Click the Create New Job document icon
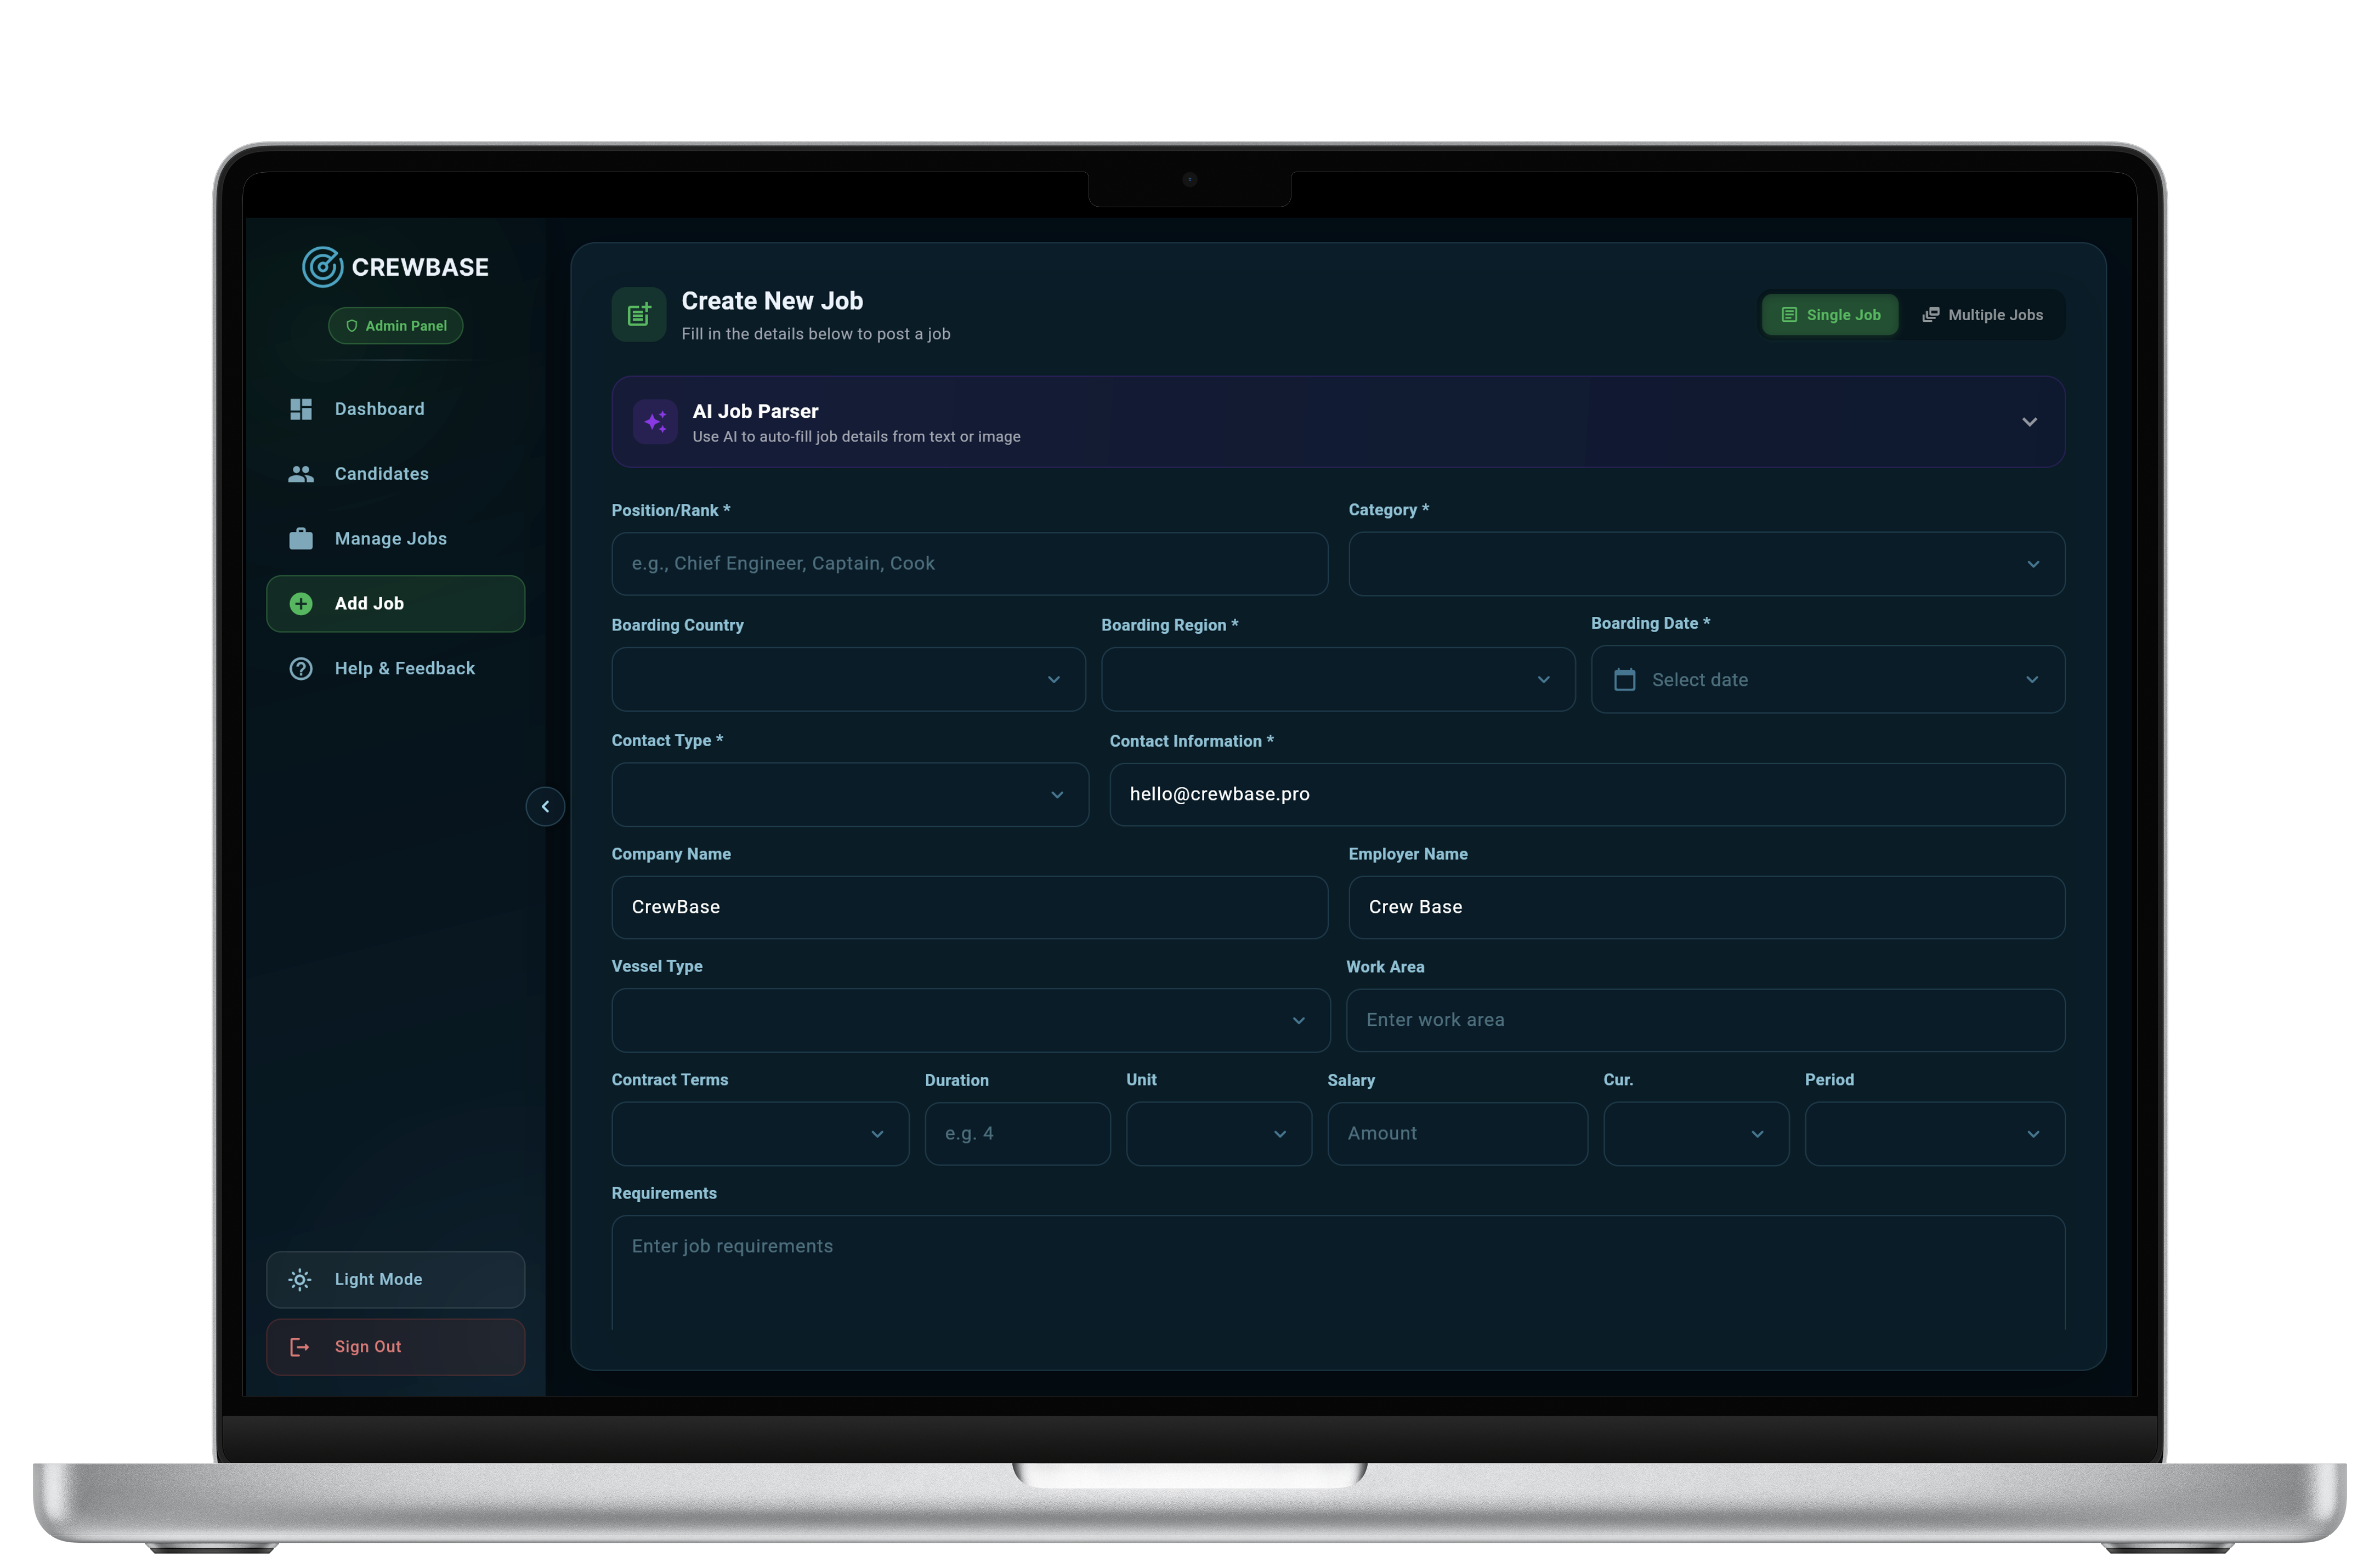The height and width of the screenshot is (1568, 2380). tap(638, 314)
